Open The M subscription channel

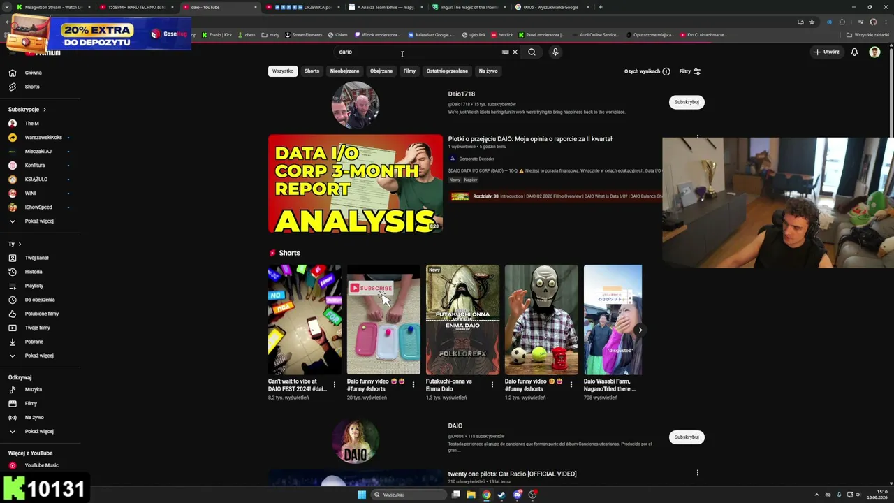pos(31,124)
